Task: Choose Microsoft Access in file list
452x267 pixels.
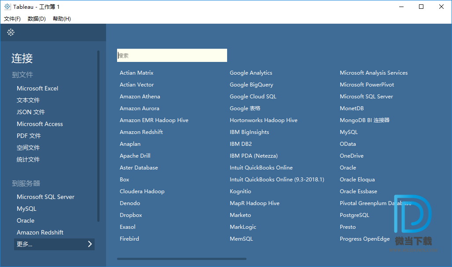Action: [40, 124]
